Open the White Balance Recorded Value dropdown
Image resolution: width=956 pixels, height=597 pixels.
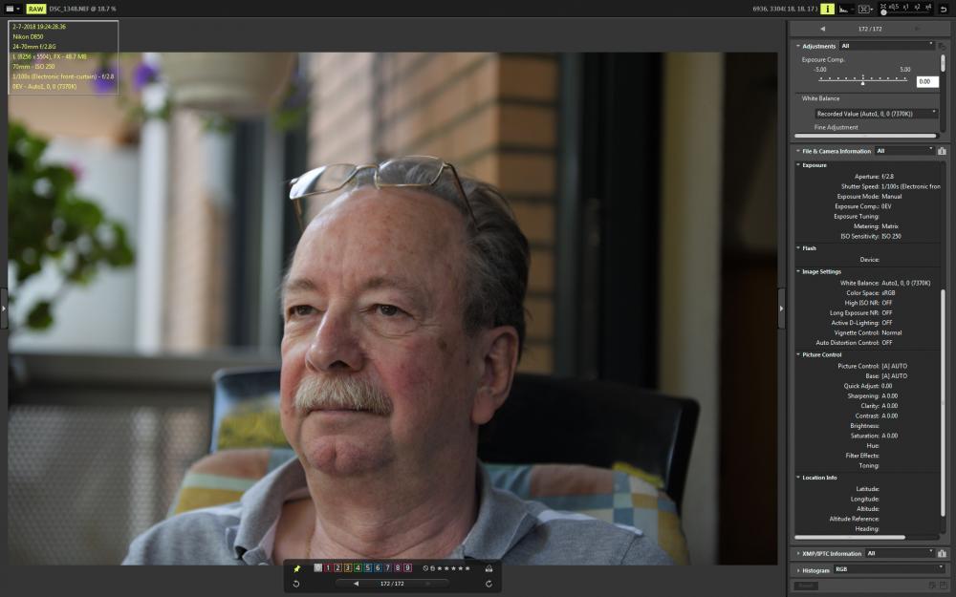coord(875,114)
